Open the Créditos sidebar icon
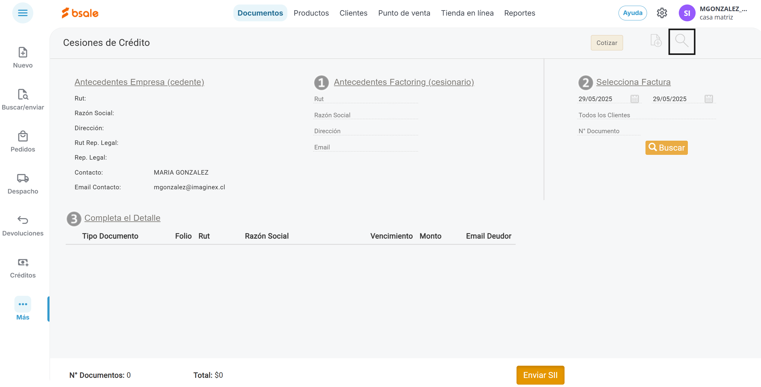761x387 pixels. coord(23,262)
